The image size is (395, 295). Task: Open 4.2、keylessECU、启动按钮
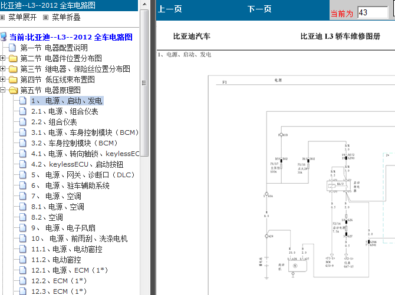(x=77, y=164)
